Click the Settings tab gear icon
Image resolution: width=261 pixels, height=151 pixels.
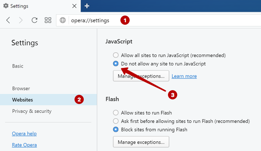6,6
